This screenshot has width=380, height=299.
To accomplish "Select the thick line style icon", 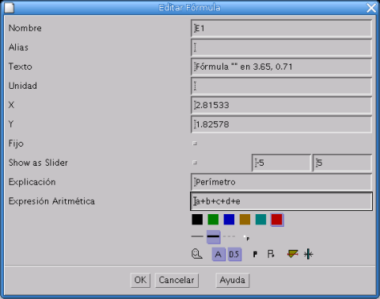I will point(213,236).
